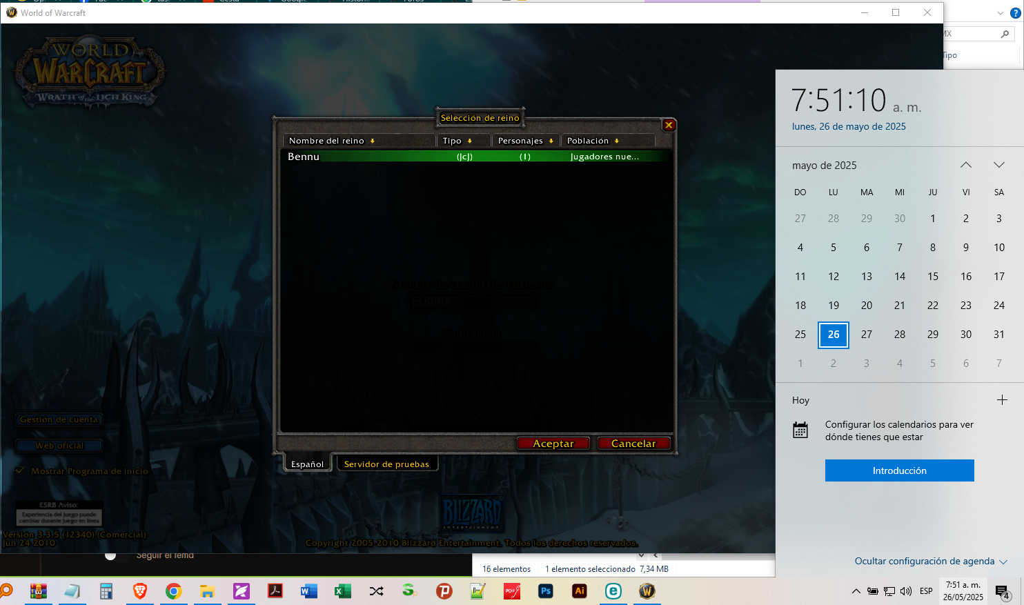Change input language ESP indicator
The height and width of the screenshot is (605, 1024).
[x=926, y=591]
